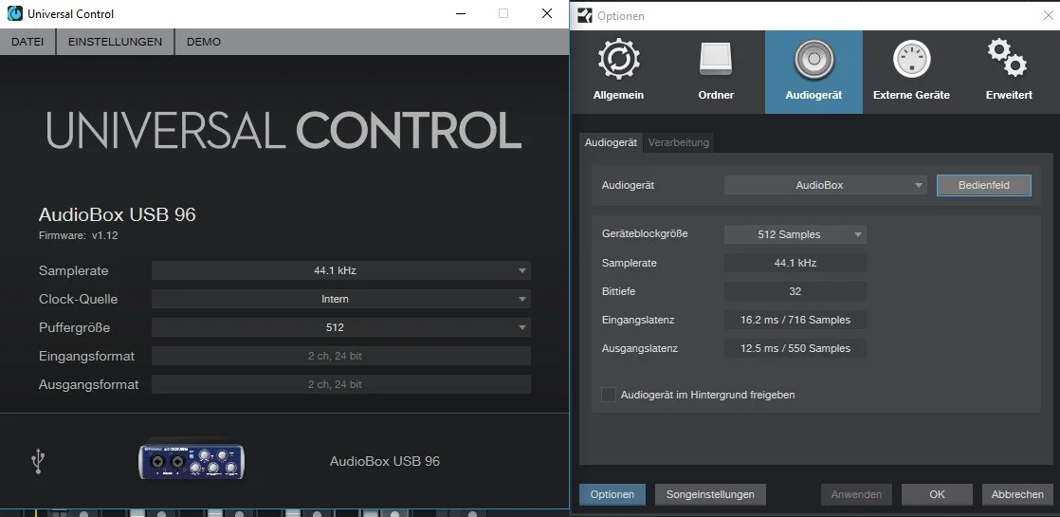Click the USB connection icon
The height and width of the screenshot is (517, 1060).
38,462
